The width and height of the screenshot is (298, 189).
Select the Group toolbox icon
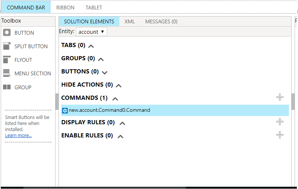[x=7, y=87]
